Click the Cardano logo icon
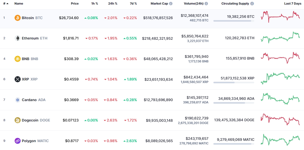This screenshot has height=150, width=304. click(x=17, y=100)
